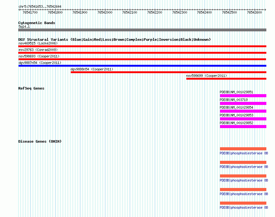Click ruler position 76541700
275x217 pixels.
click(x=30, y=12)
